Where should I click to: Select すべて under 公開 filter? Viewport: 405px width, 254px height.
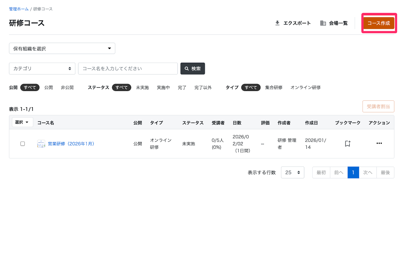(x=30, y=87)
